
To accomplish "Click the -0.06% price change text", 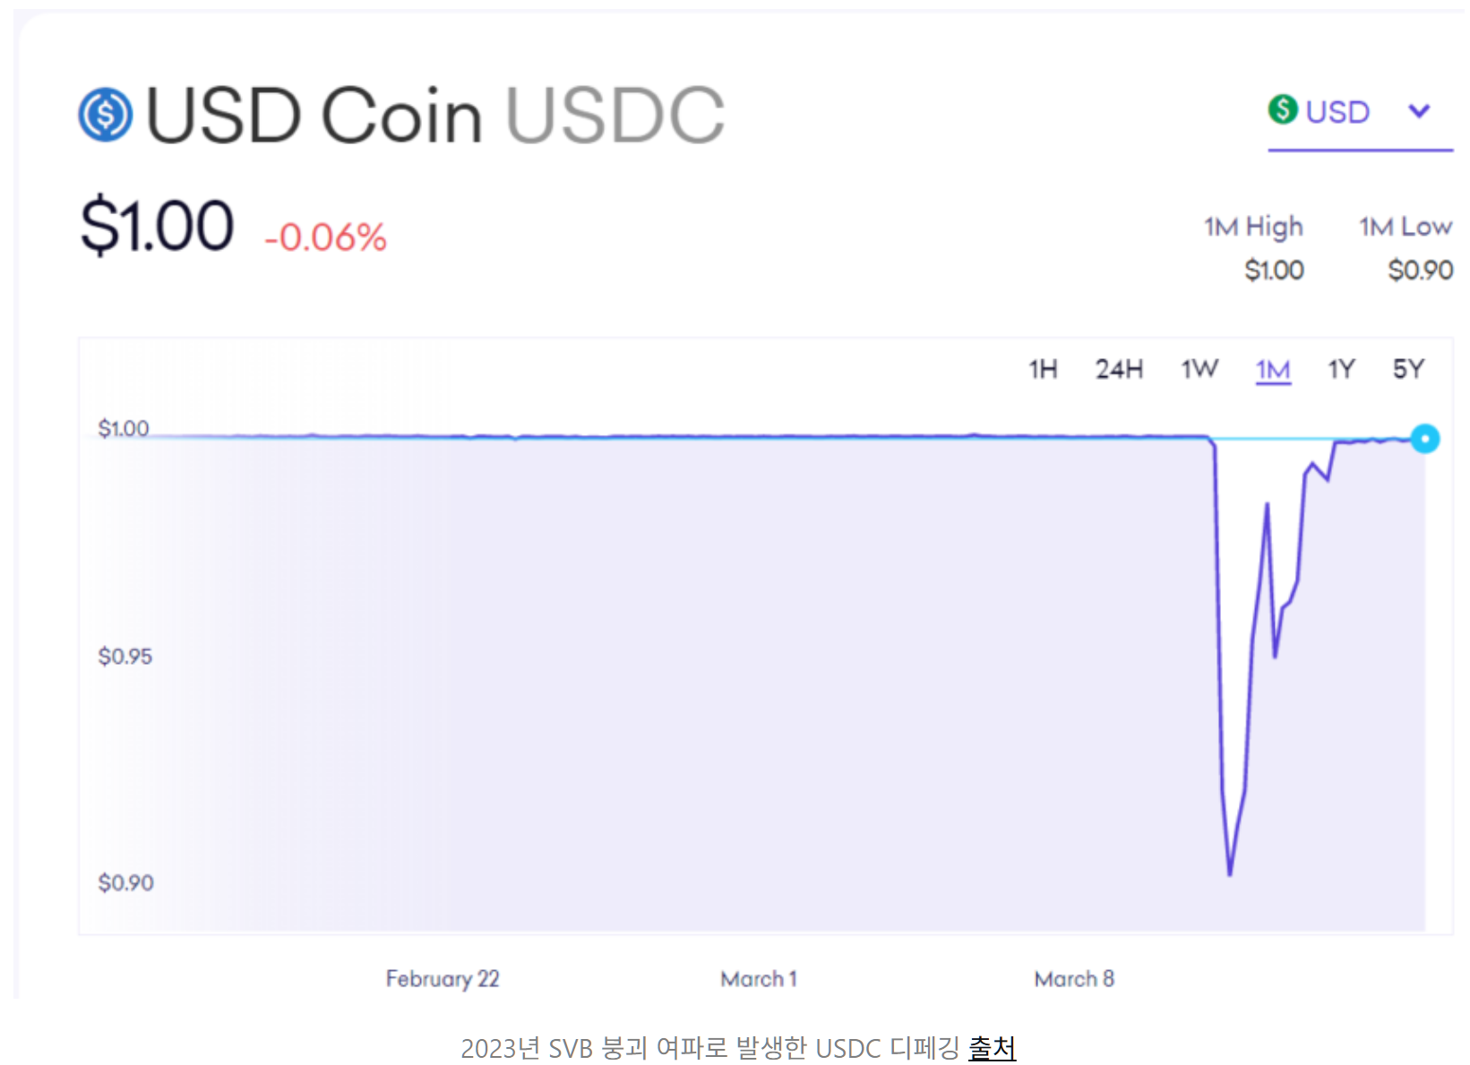I will click(x=325, y=238).
